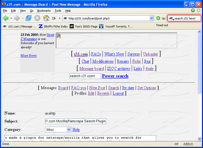Open the By date link
Image resolution: width=203 pixels, height=148 pixels.
coord(128,88)
